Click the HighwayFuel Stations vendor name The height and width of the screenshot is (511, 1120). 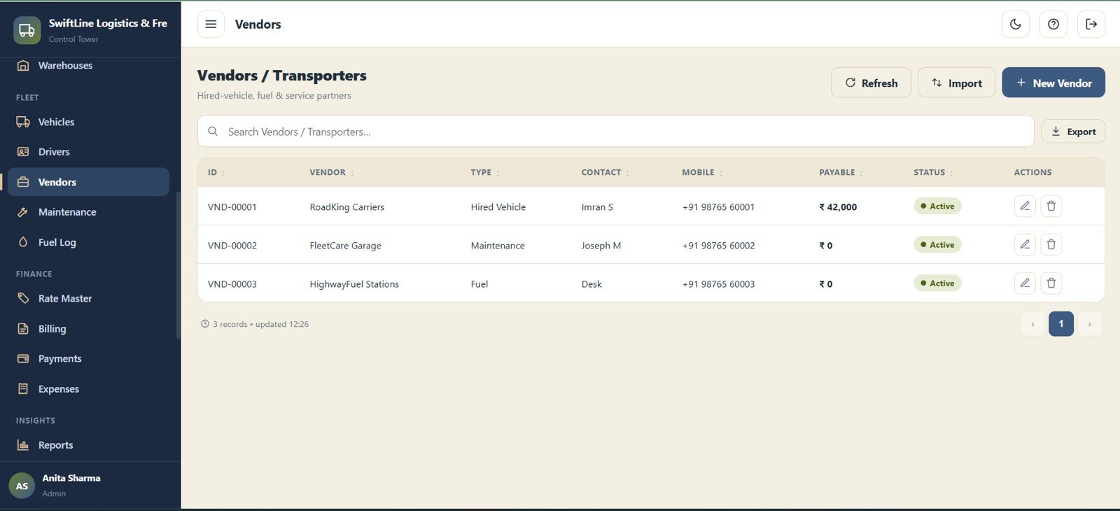pyautogui.click(x=354, y=284)
